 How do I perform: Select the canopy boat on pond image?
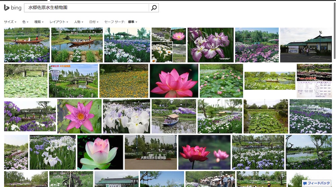[x=174, y=116]
